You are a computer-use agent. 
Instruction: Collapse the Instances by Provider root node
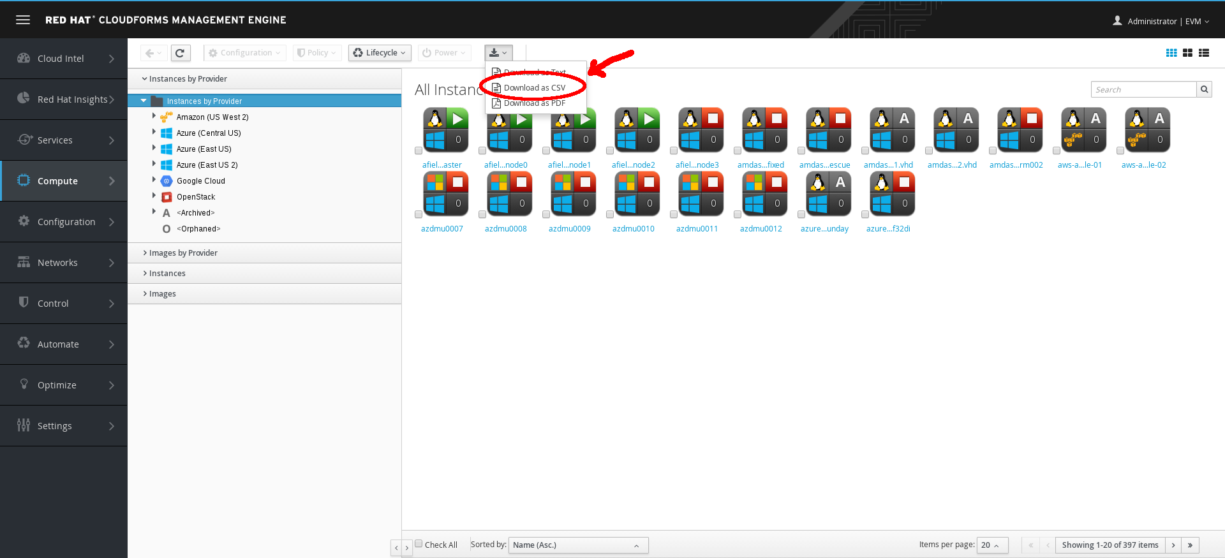pyautogui.click(x=144, y=101)
